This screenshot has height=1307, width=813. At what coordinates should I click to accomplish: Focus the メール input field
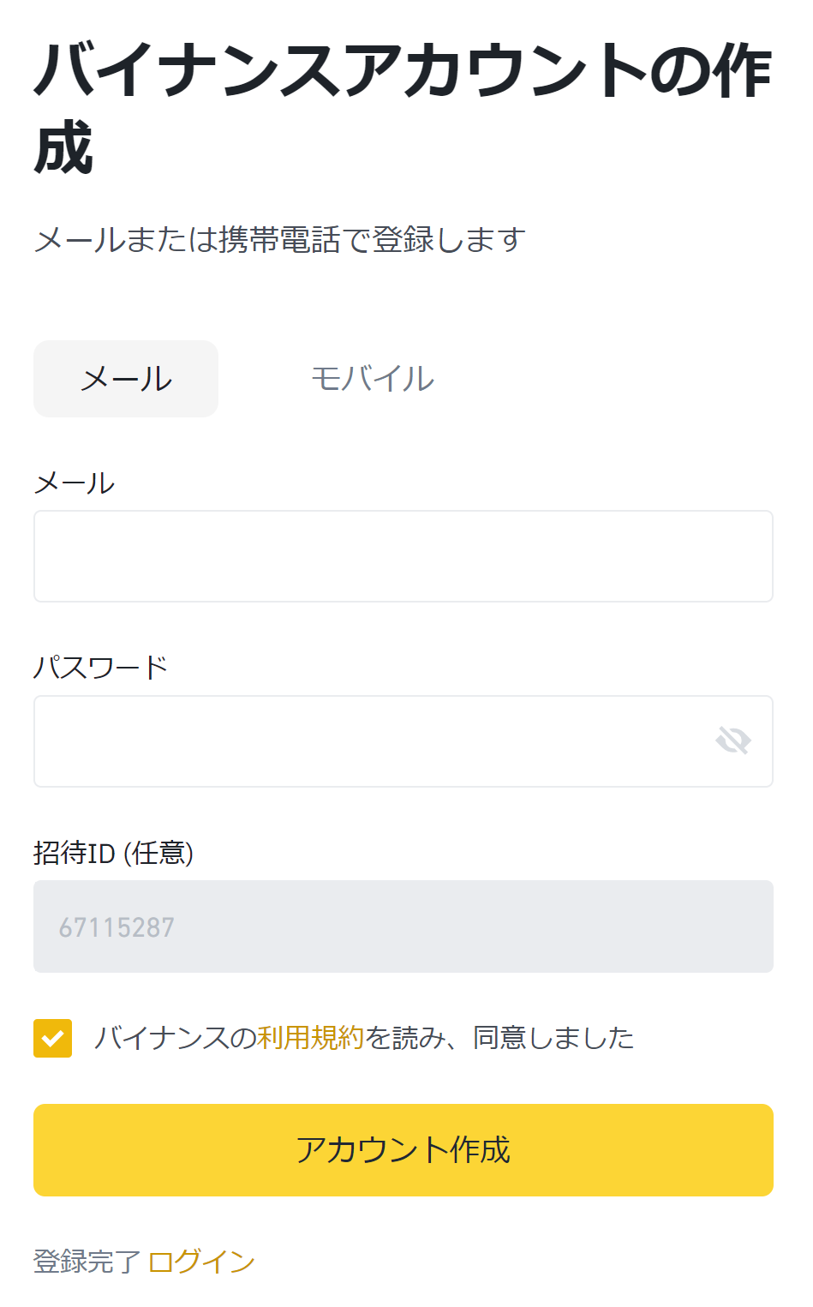(x=404, y=556)
